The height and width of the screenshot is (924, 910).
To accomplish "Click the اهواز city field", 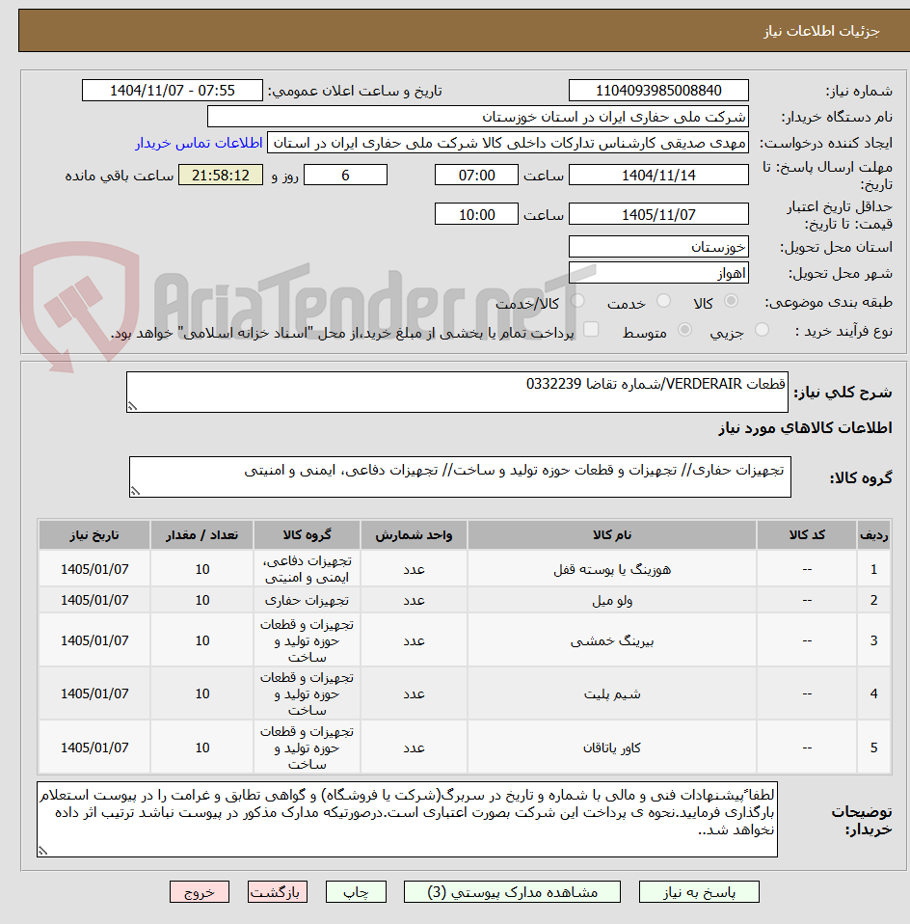I will click(x=658, y=273).
